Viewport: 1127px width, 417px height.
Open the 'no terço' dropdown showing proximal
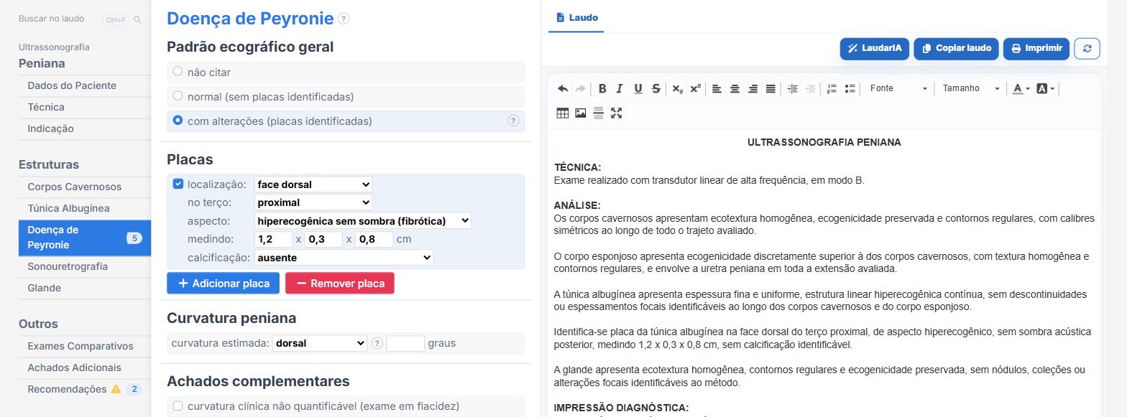[x=313, y=202]
